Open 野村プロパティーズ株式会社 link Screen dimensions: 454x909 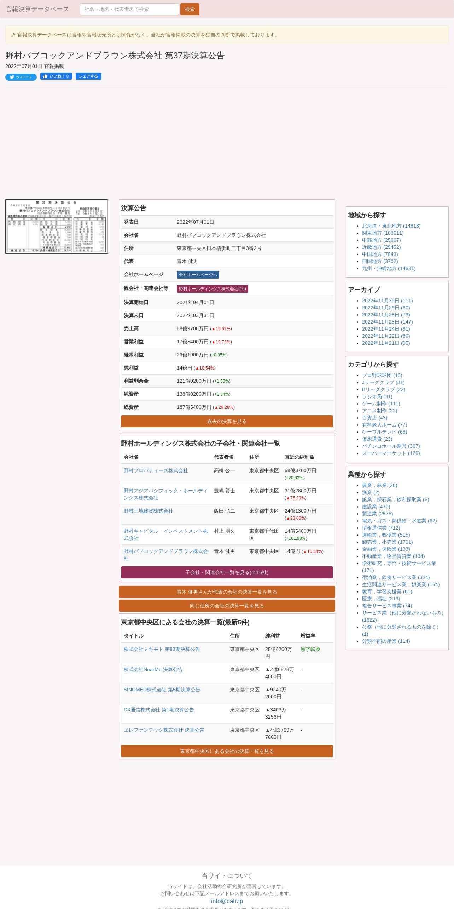click(x=156, y=470)
